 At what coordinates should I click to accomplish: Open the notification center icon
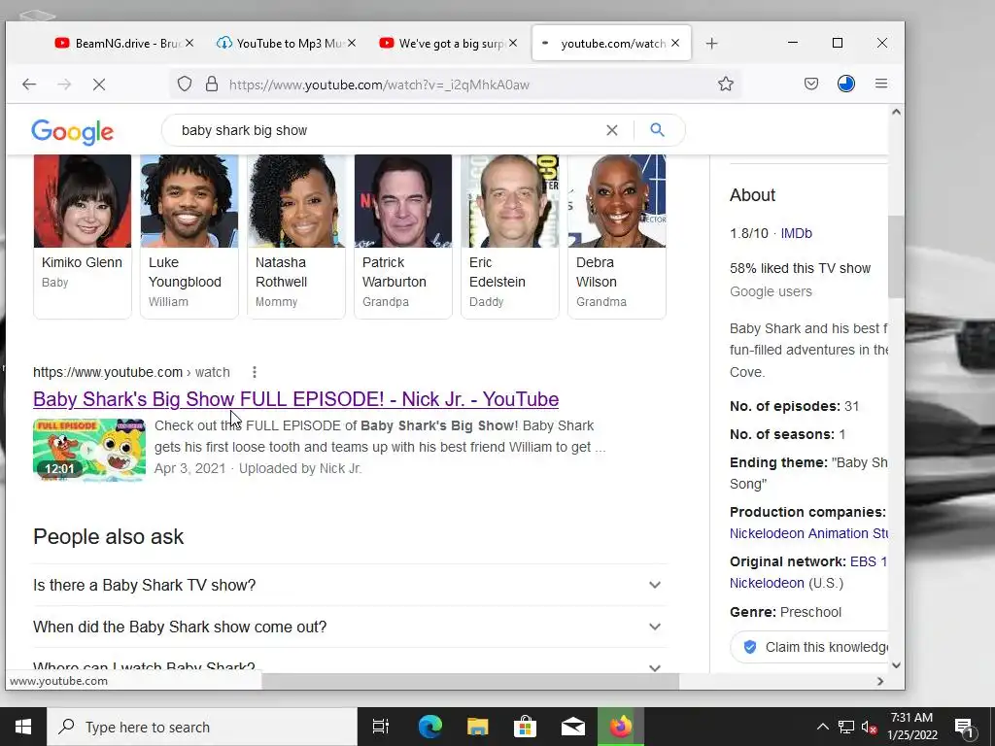click(x=964, y=727)
